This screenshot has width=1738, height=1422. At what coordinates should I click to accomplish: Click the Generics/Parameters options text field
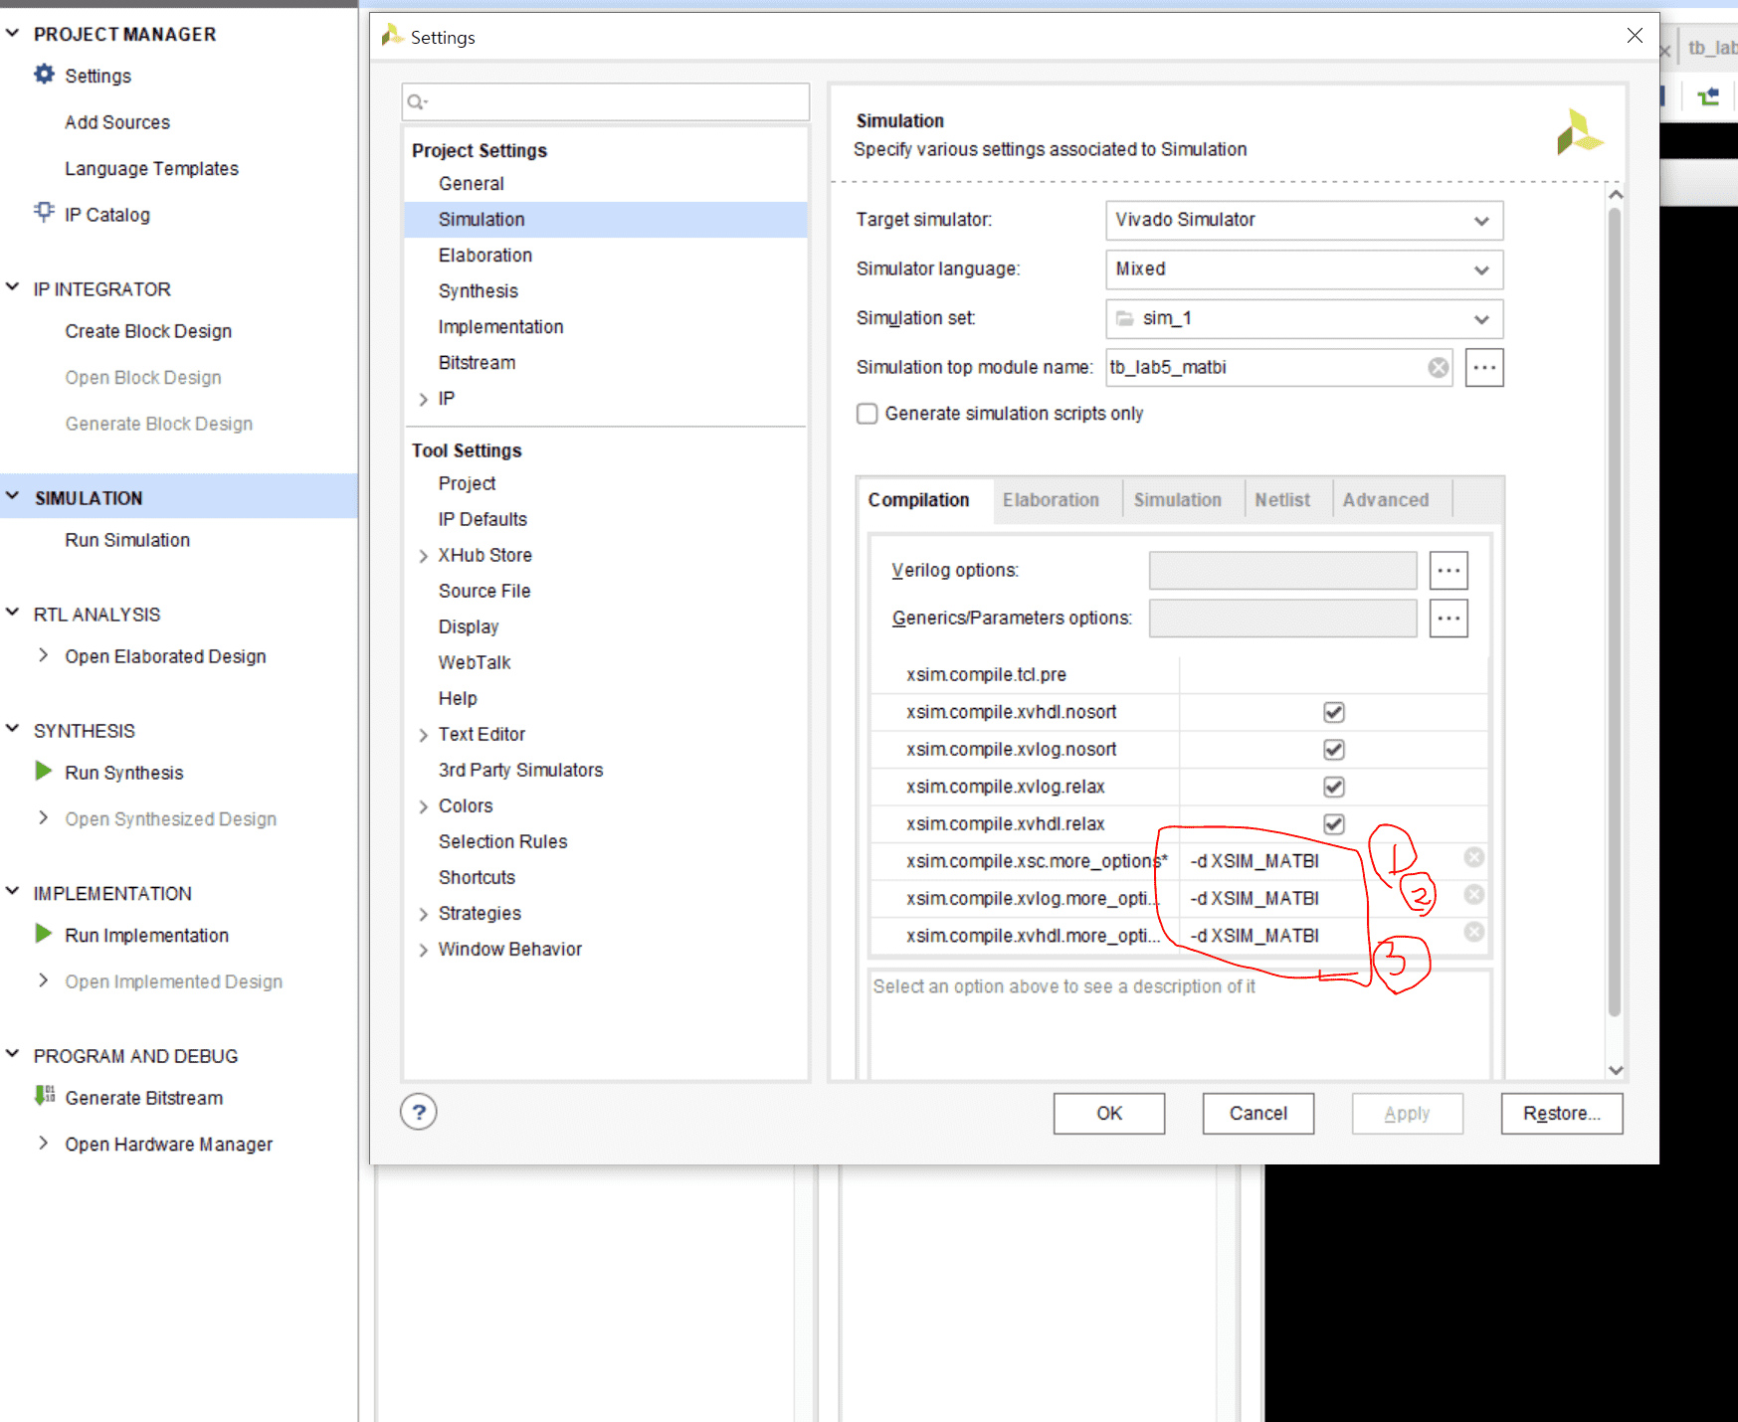pyautogui.click(x=1282, y=619)
